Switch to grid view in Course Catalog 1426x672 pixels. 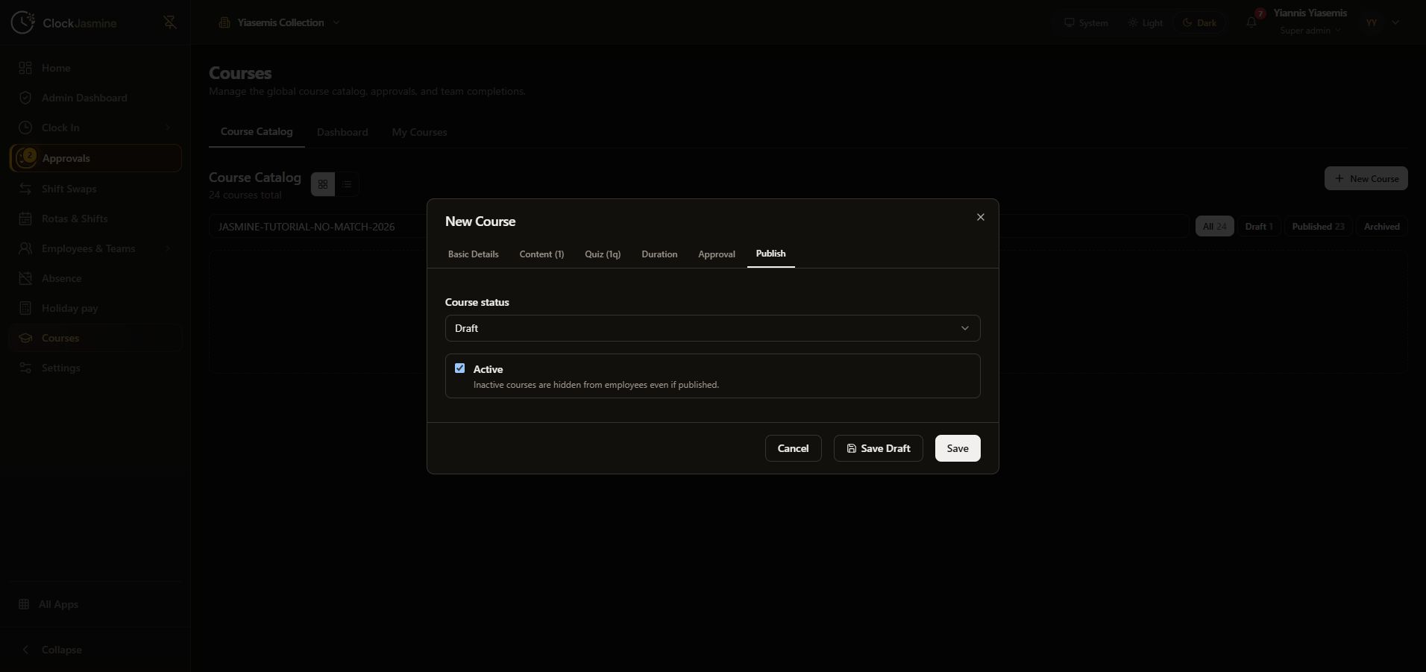point(323,184)
